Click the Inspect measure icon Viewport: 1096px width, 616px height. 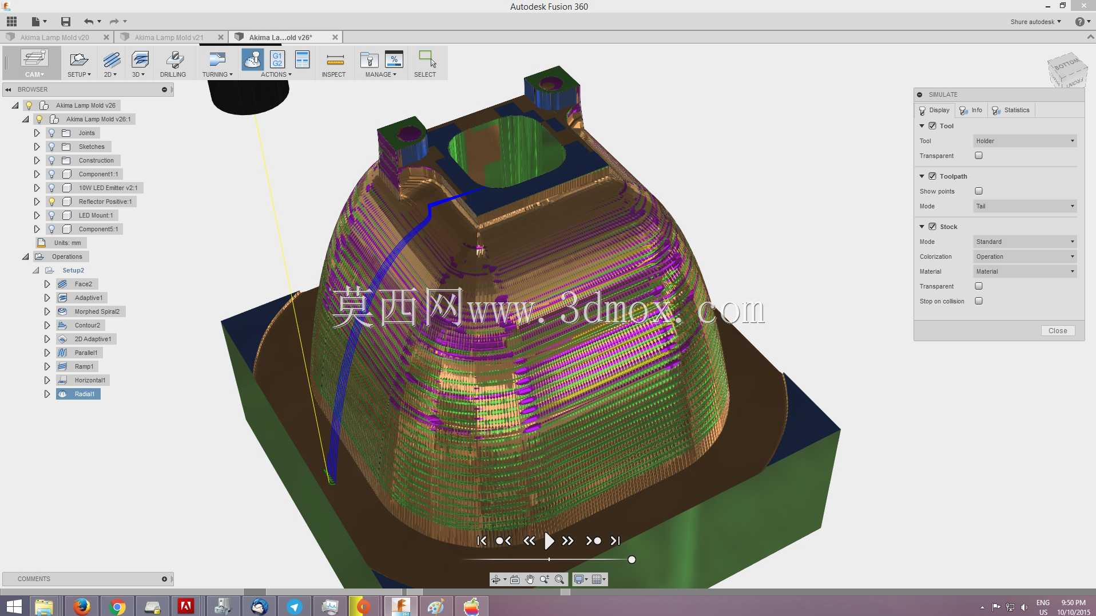click(x=335, y=60)
